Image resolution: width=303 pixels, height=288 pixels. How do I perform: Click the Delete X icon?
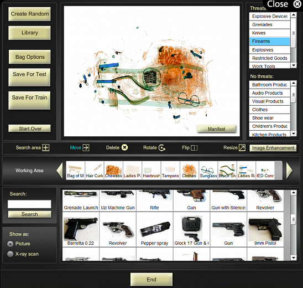(124, 147)
